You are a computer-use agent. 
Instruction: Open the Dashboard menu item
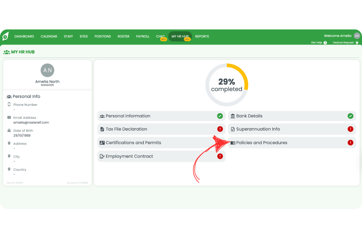pyautogui.click(x=24, y=36)
